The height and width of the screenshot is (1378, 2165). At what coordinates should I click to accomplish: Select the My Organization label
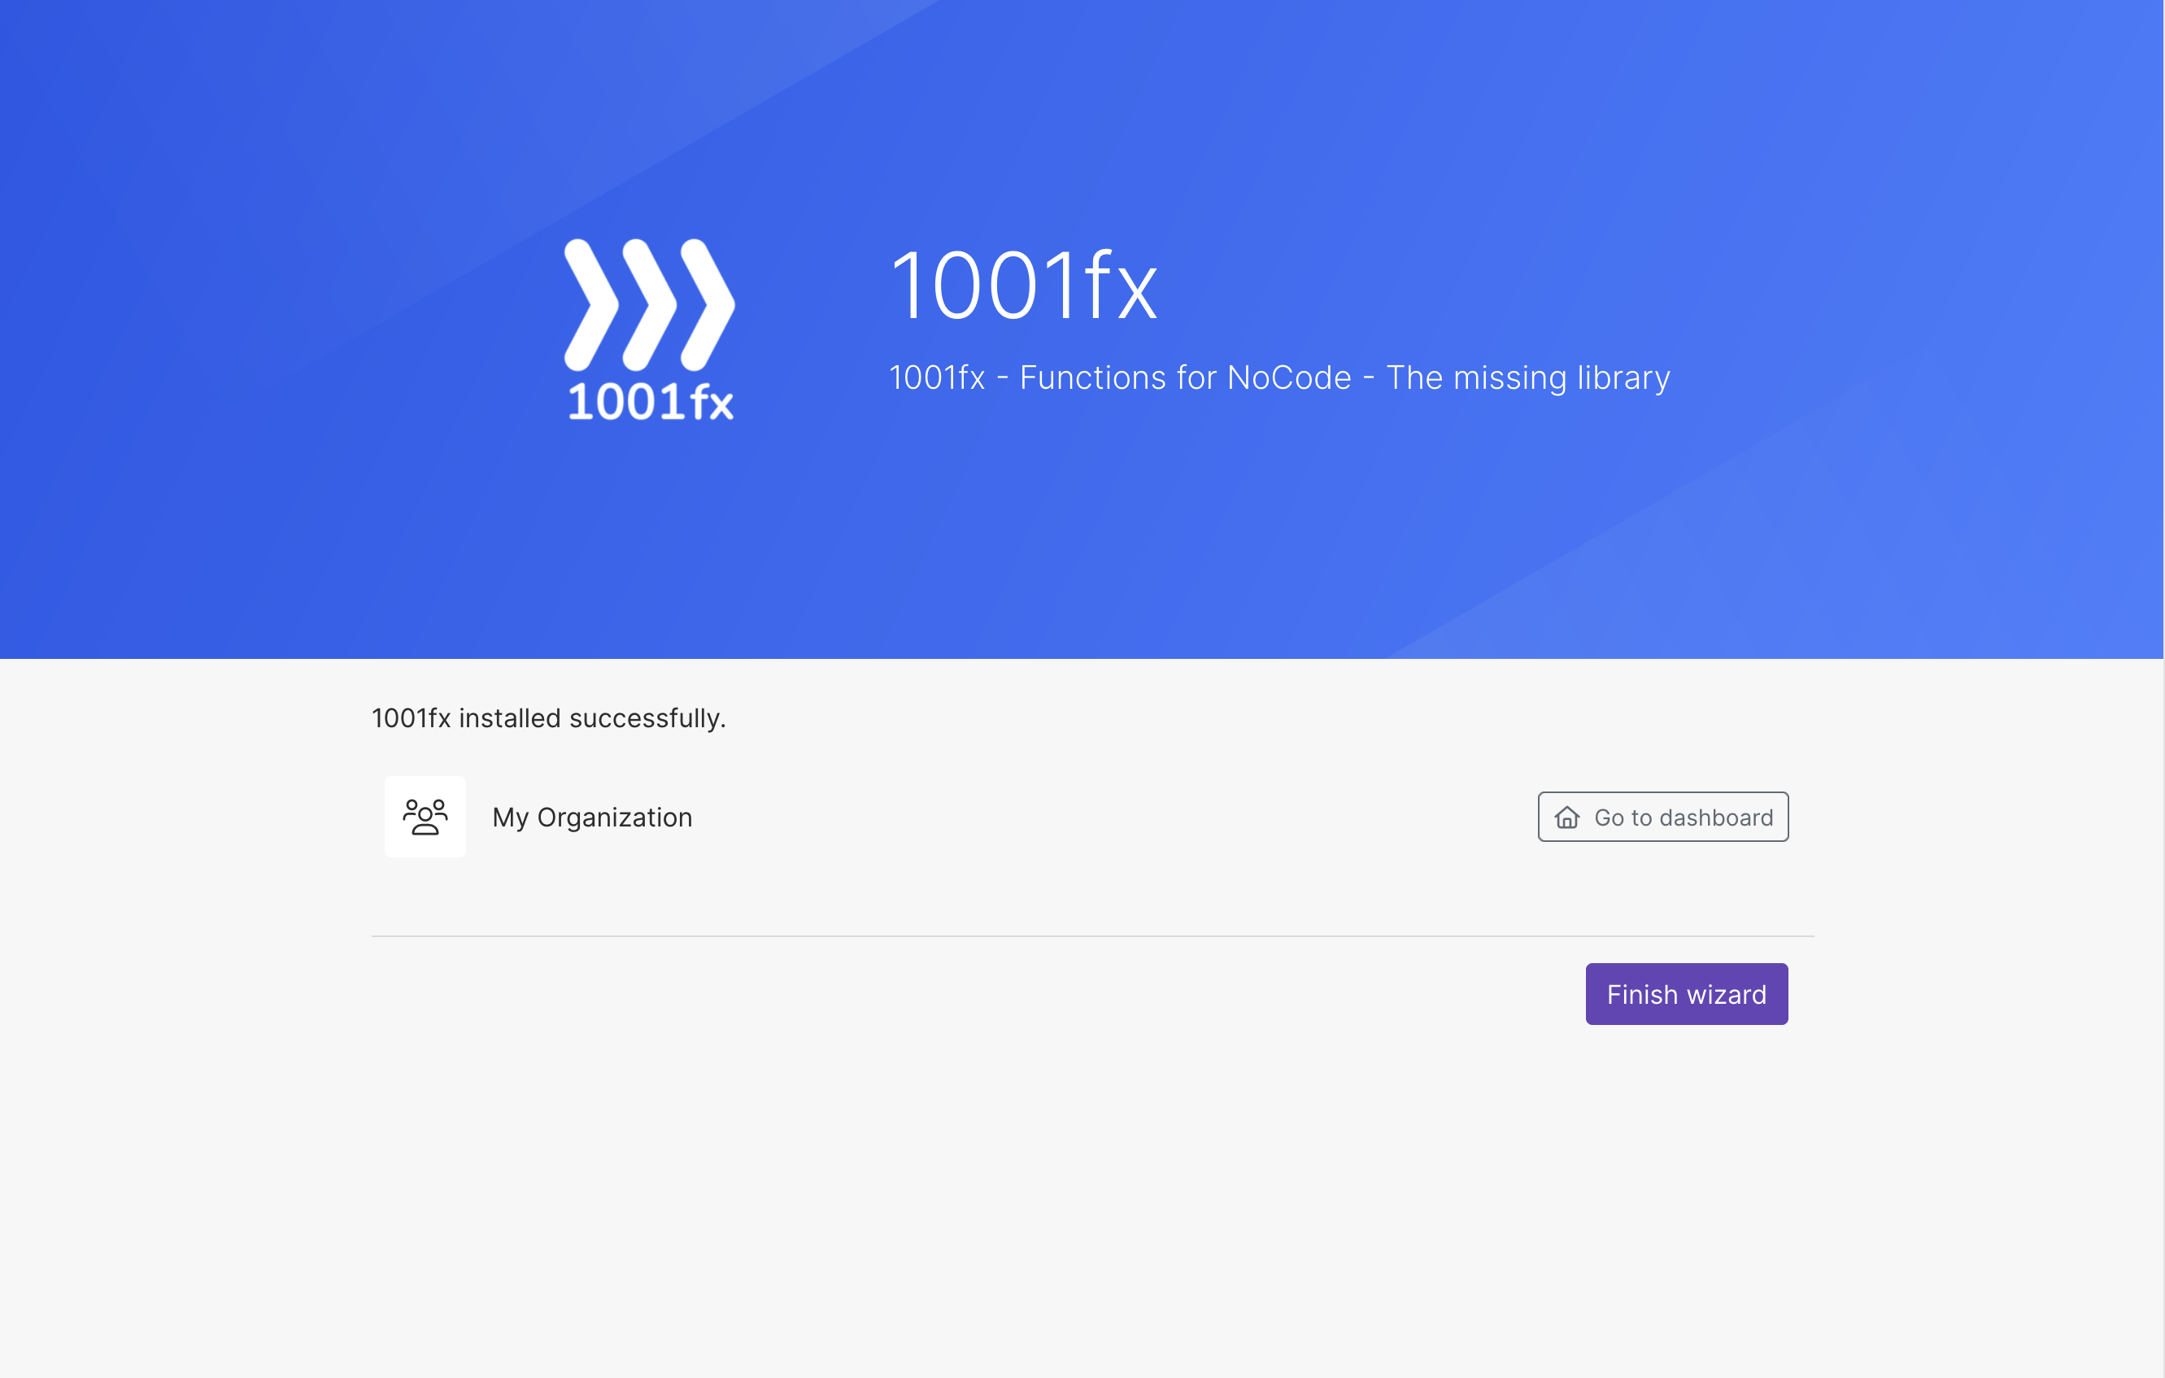coord(591,818)
